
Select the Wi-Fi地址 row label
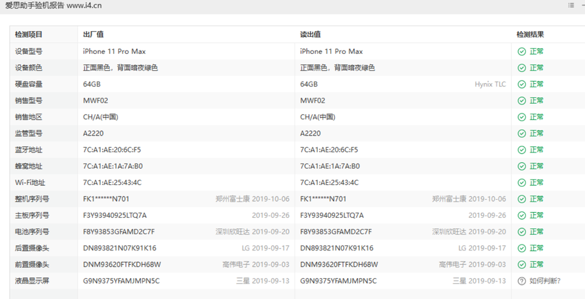pyautogui.click(x=30, y=182)
